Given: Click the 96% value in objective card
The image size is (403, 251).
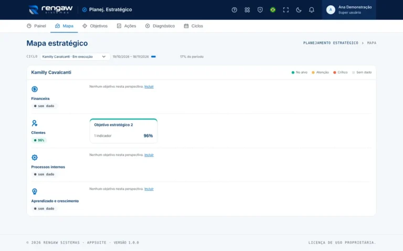Looking at the screenshot, I should (x=148, y=136).
